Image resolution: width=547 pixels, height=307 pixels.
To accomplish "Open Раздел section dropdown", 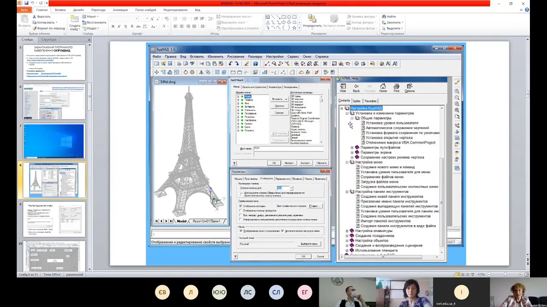I will point(91,29).
